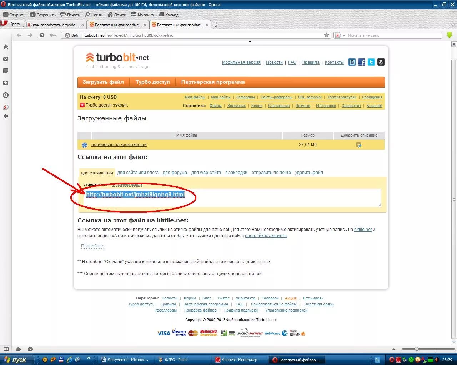Select the для wap-сайта tab

pyautogui.click(x=206, y=173)
